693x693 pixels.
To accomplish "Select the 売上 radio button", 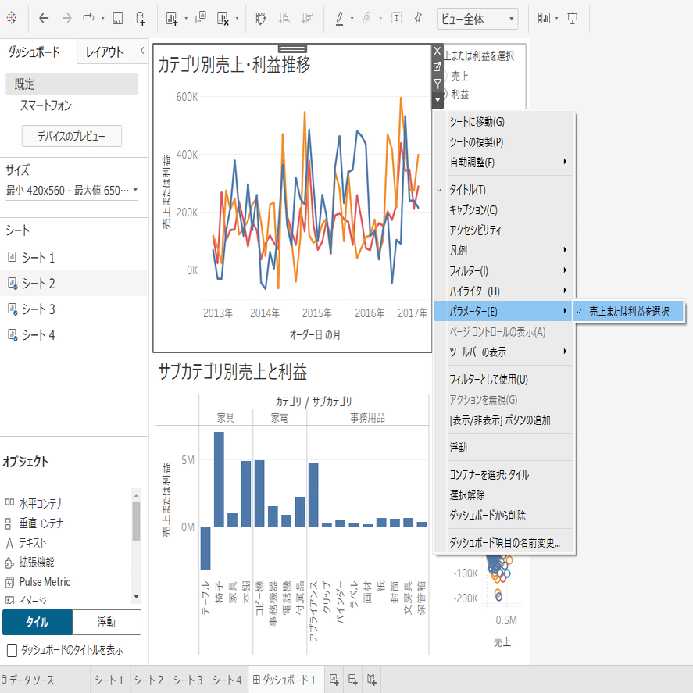I will [444, 76].
